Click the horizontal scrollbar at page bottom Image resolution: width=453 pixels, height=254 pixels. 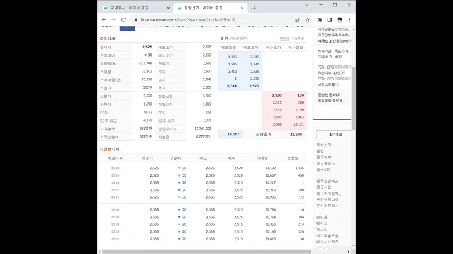coord(206,251)
